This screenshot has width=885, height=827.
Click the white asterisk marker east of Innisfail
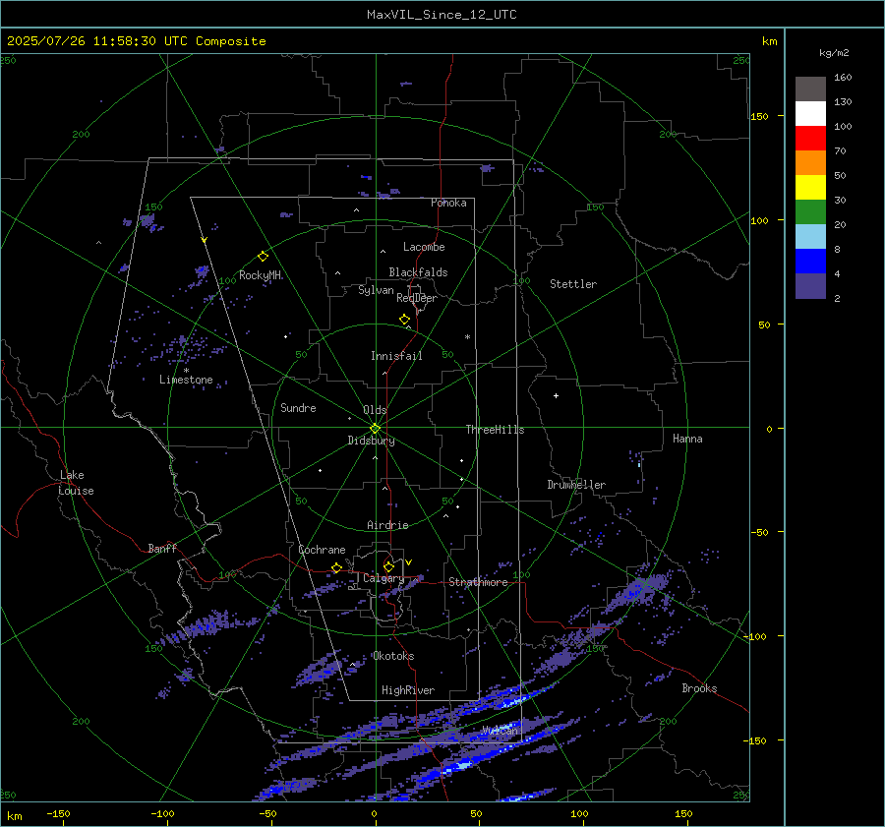coord(467,337)
